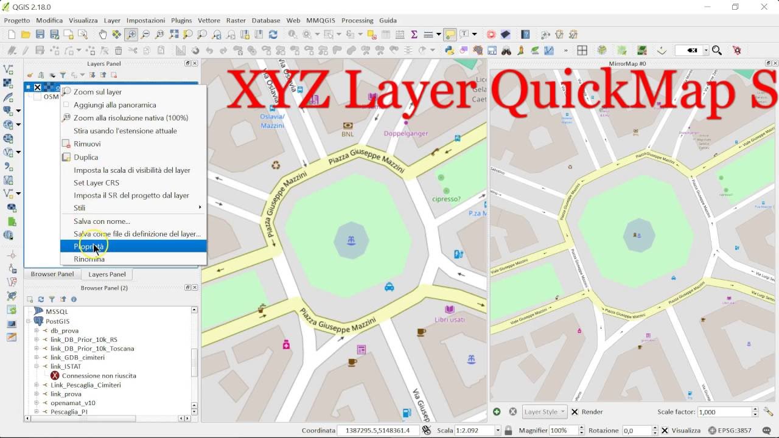This screenshot has height=438, width=779.
Task: Click Add Raster Layer icon in left sidebar
Action: pyautogui.click(x=9, y=83)
